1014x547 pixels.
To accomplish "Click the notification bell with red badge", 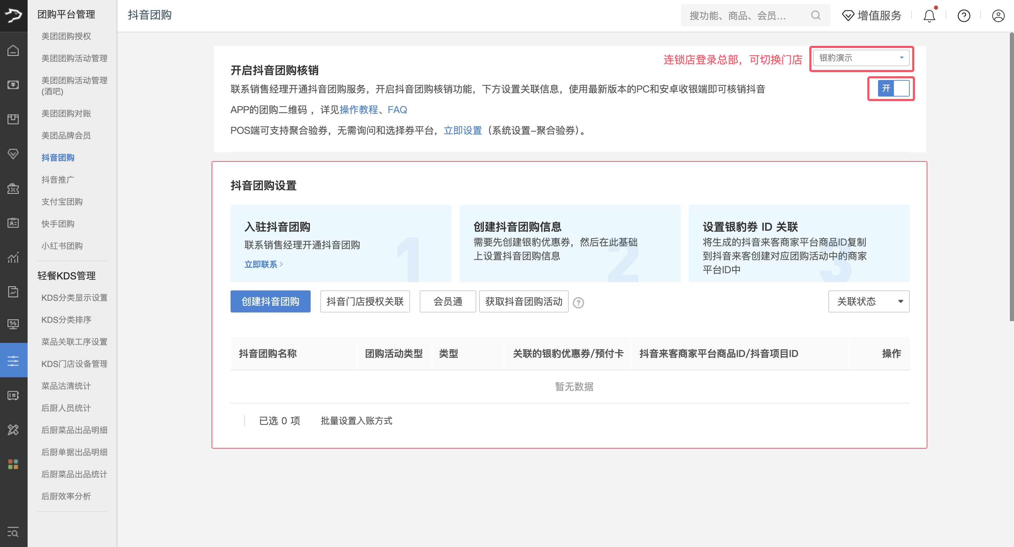I will click(929, 16).
